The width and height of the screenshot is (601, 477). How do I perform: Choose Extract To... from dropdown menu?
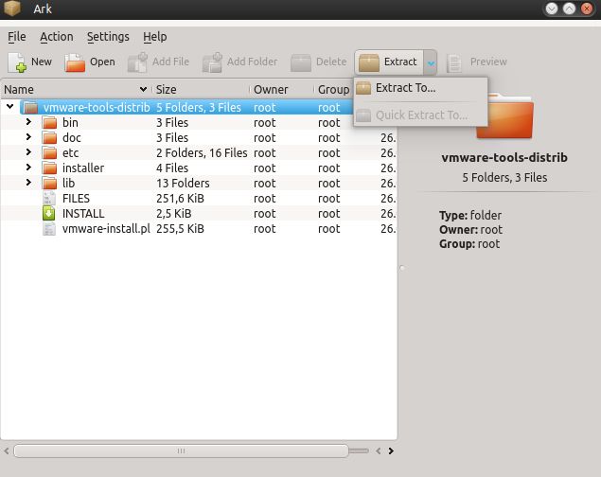(x=405, y=88)
